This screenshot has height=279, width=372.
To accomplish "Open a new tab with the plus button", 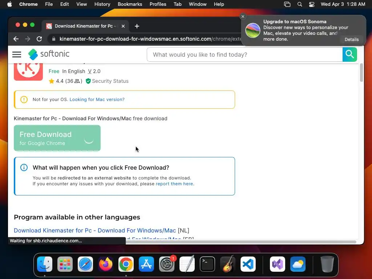I will click(137, 26).
